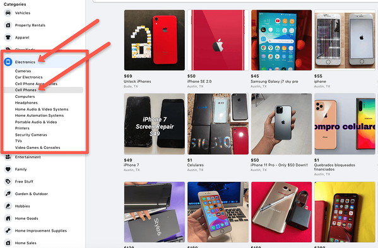Select the blue Electronics phone icon

tap(8, 62)
